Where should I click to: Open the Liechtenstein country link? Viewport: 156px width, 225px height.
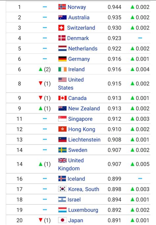(84, 139)
